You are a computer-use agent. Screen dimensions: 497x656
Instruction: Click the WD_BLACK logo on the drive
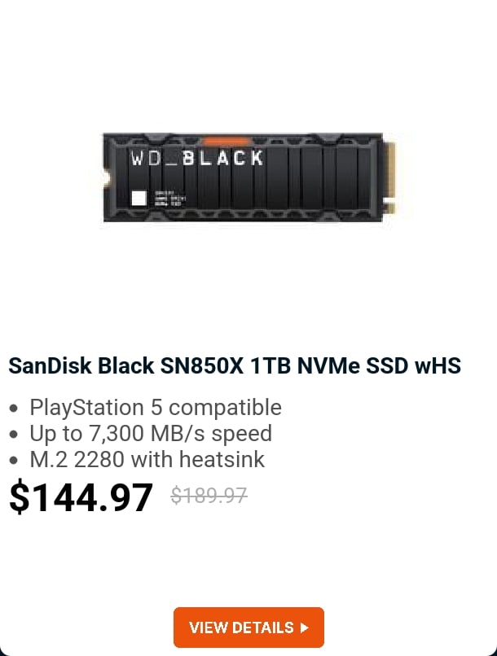coord(197,158)
